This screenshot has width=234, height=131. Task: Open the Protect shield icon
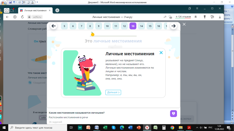tap(170, 17)
